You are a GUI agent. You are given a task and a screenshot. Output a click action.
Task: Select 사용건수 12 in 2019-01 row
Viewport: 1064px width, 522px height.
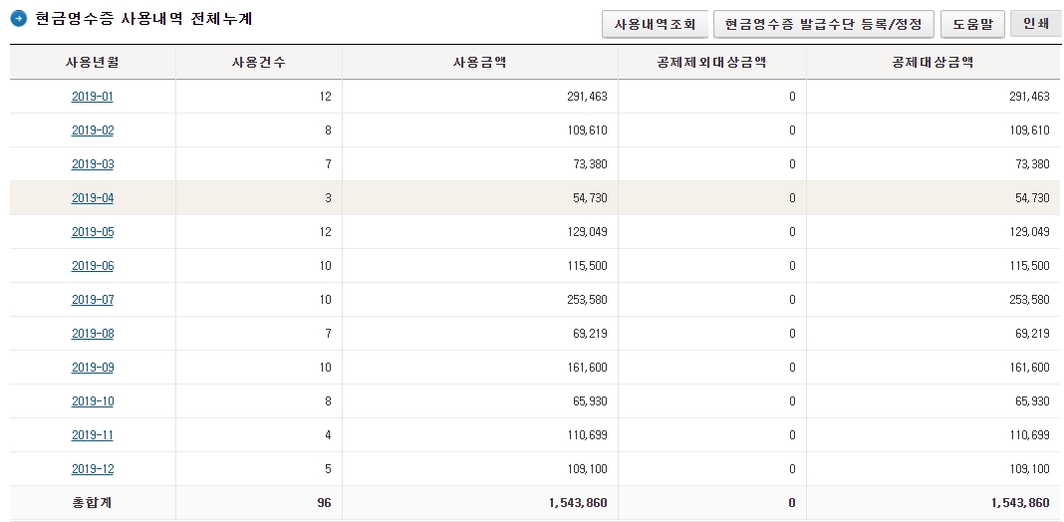[x=325, y=97]
